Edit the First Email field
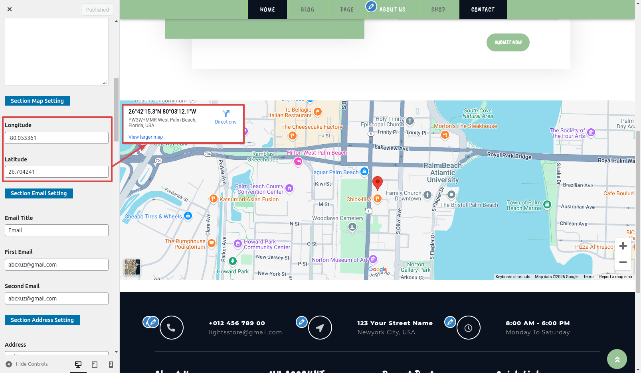Viewport: 641px width, 373px height. (x=57, y=265)
